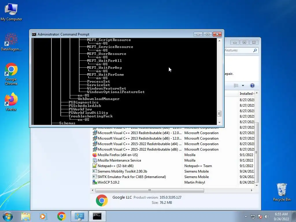Open the Windows Start menu
This screenshot has width=296, height=222.
click(8, 216)
